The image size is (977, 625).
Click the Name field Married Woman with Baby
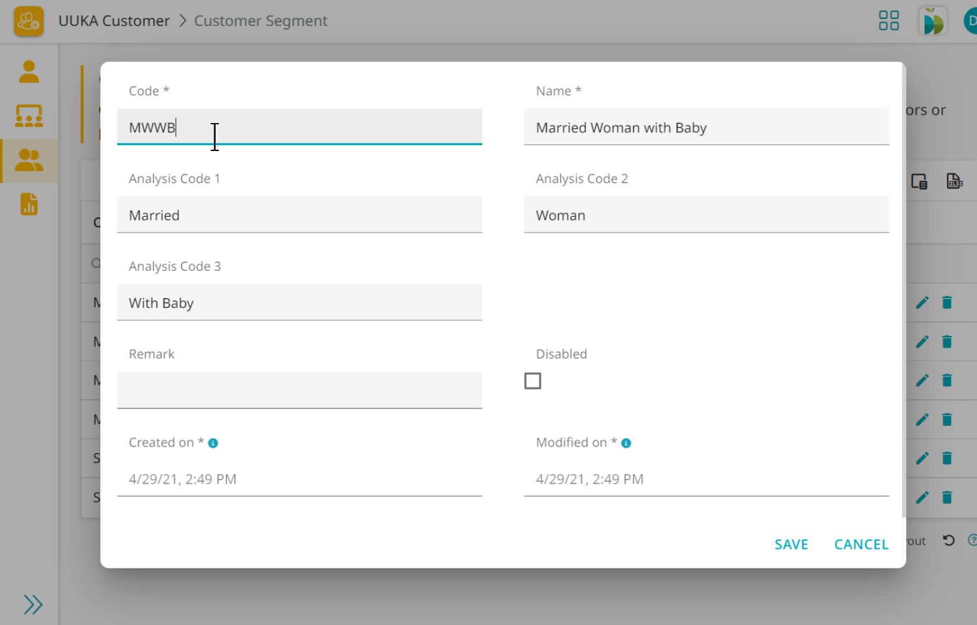pyautogui.click(x=707, y=127)
